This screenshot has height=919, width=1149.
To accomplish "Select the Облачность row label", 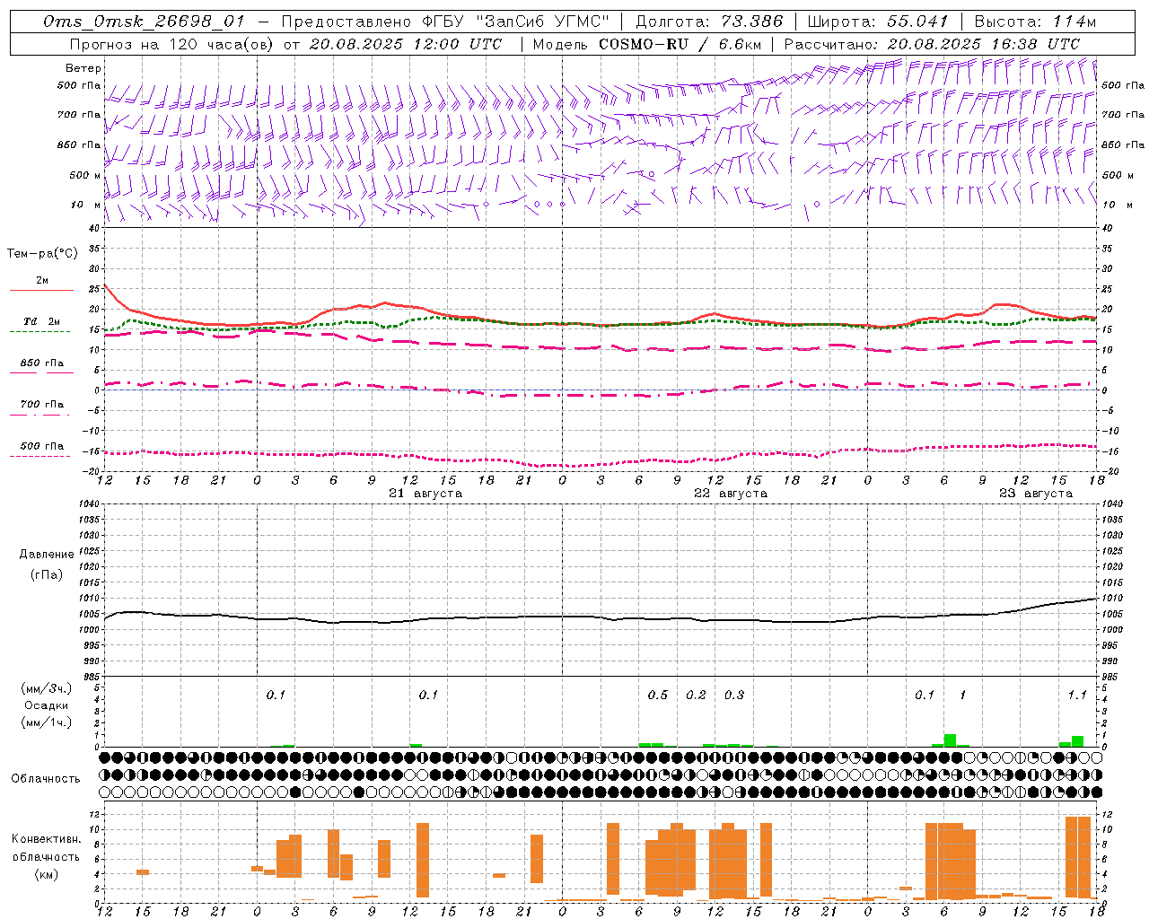I will point(46,779).
